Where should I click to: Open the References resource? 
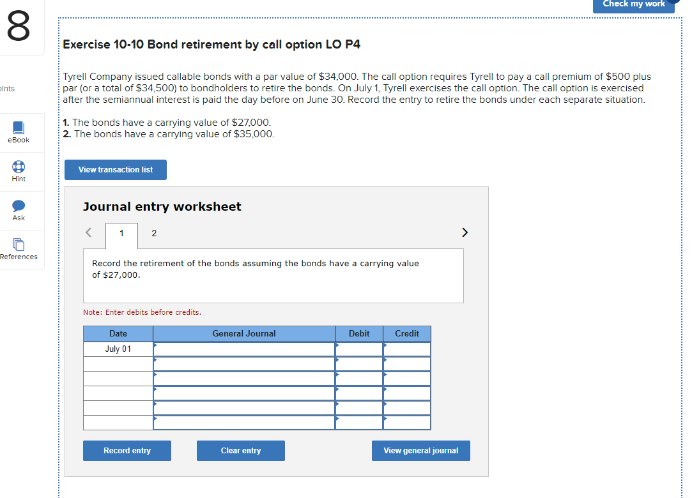point(18,249)
